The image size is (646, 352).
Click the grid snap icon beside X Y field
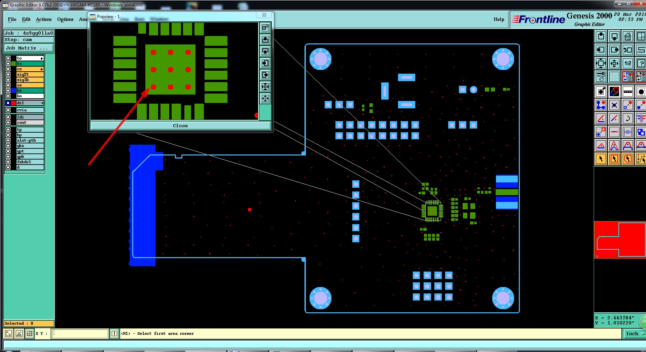(30, 333)
